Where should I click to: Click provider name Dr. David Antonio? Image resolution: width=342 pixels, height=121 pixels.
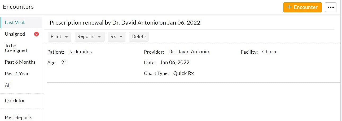pos(189,52)
